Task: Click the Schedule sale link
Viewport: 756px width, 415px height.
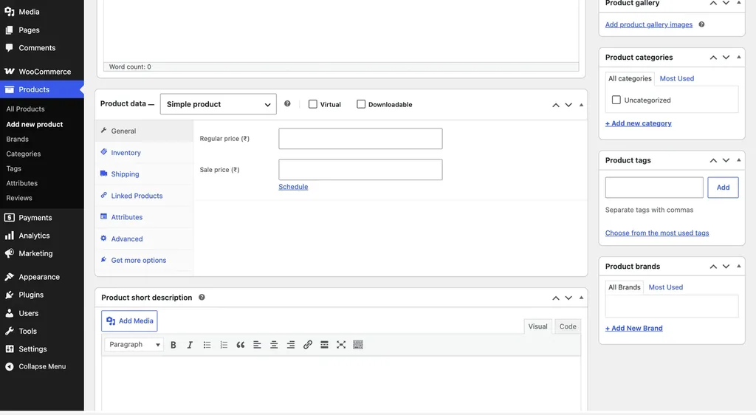Action: (x=293, y=187)
